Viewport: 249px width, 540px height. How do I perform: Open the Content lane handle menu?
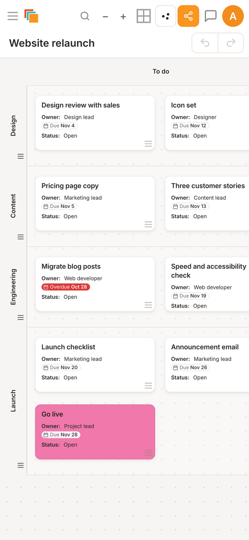(x=20, y=237)
